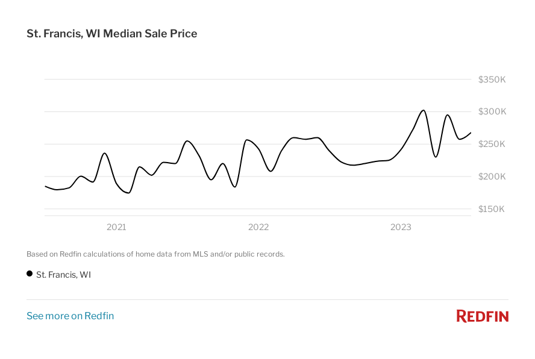Click the $150K y-axis label
535x359 pixels.
pos(492,209)
